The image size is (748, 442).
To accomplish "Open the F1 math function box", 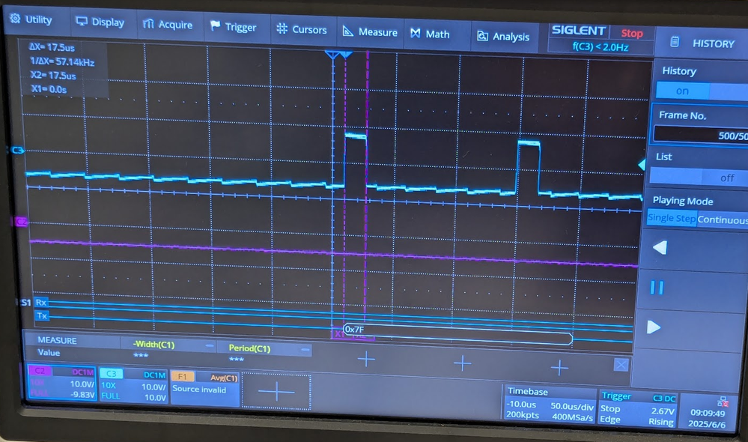I will pyautogui.click(x=204, y=389).
